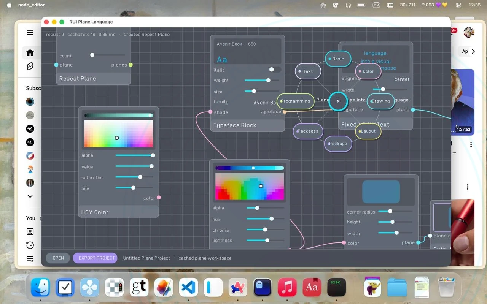This screenshot has height=304, width=487.
Task: Click the EXPORT PROJECT button
Action: click(95, 258)
